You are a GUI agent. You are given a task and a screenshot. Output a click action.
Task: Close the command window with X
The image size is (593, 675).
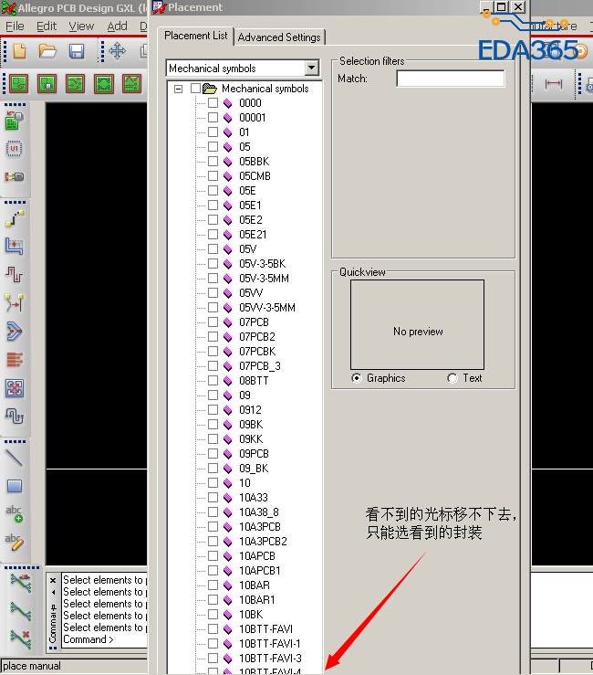[53, 580]
